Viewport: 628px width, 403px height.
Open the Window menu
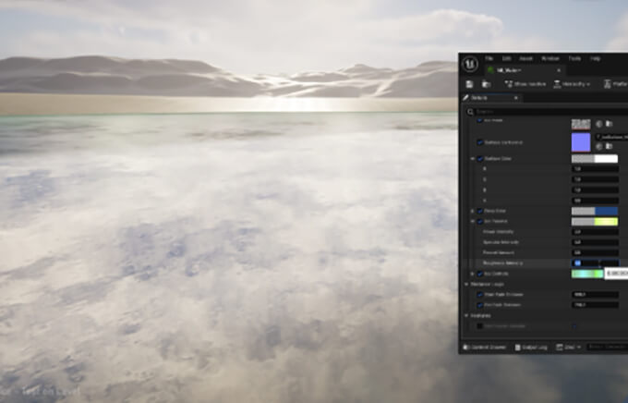(x=550, y=58)
